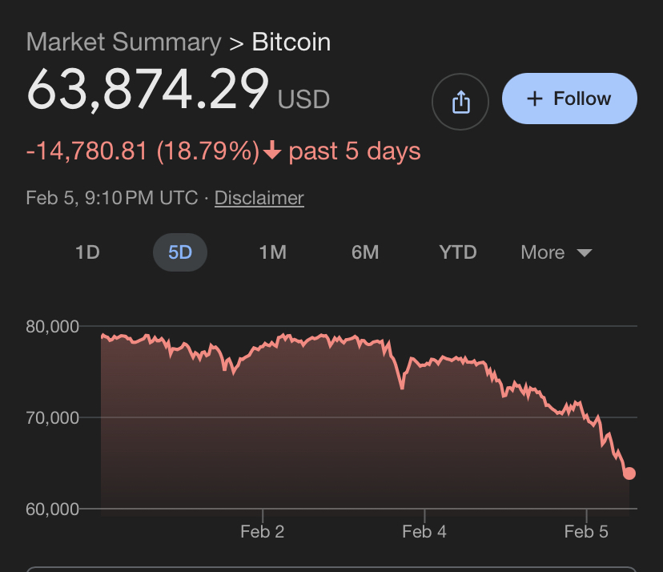Select the 5D time range
The height and width of the screenshot is (572, 663).
coord(180,252)
